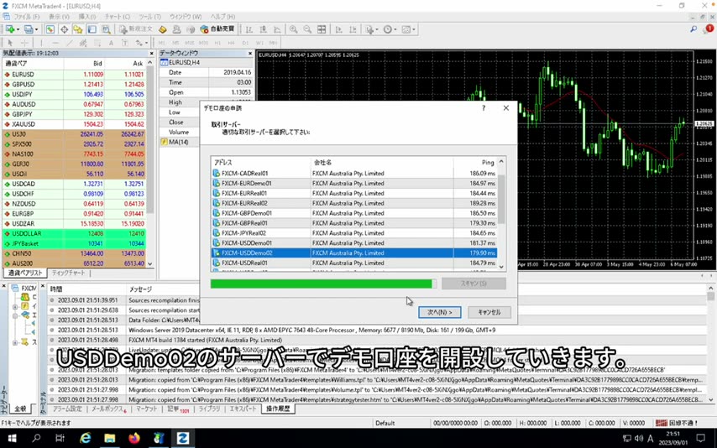Toggle the Terminal panel toolbar icon
The image size is (717, 448).
pos(92,29)
